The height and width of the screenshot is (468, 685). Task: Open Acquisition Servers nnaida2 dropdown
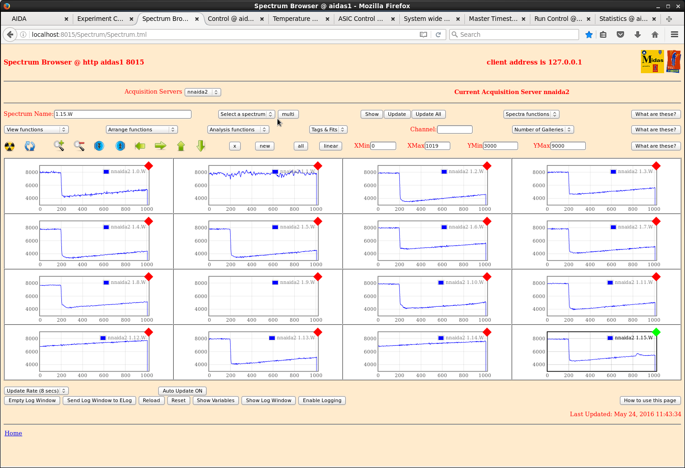203,92
